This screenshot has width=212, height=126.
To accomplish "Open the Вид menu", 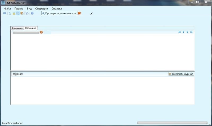I will tap(29, 8).
